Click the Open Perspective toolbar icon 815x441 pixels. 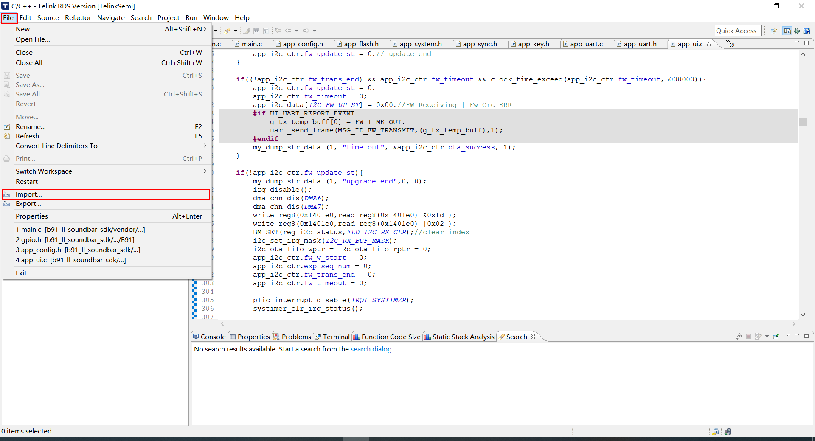[x=773, y=31]
